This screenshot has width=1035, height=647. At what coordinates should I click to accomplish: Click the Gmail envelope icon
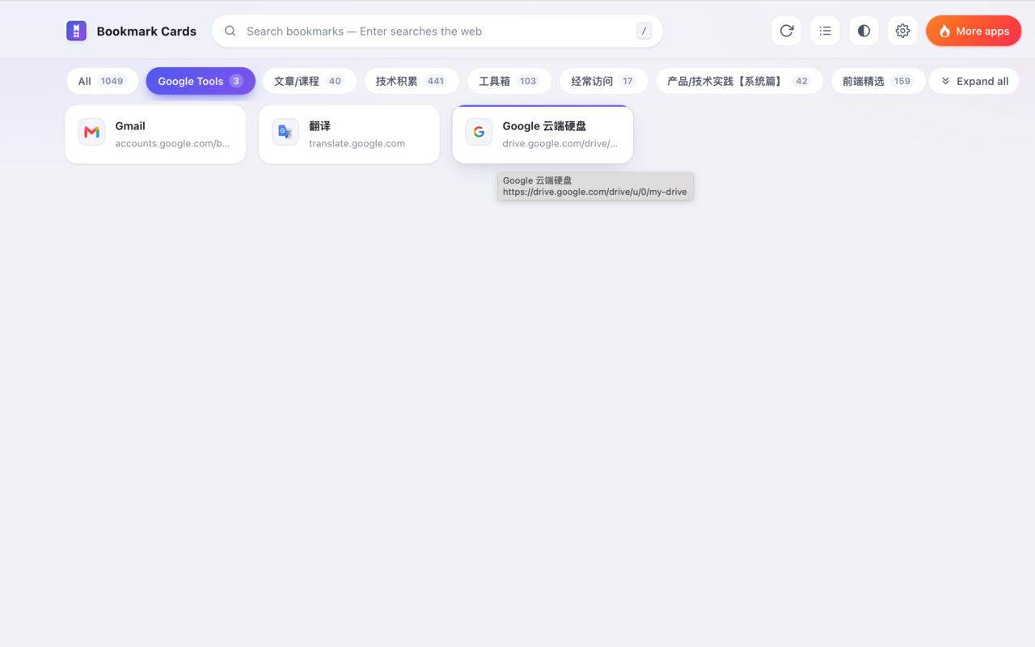92,132
